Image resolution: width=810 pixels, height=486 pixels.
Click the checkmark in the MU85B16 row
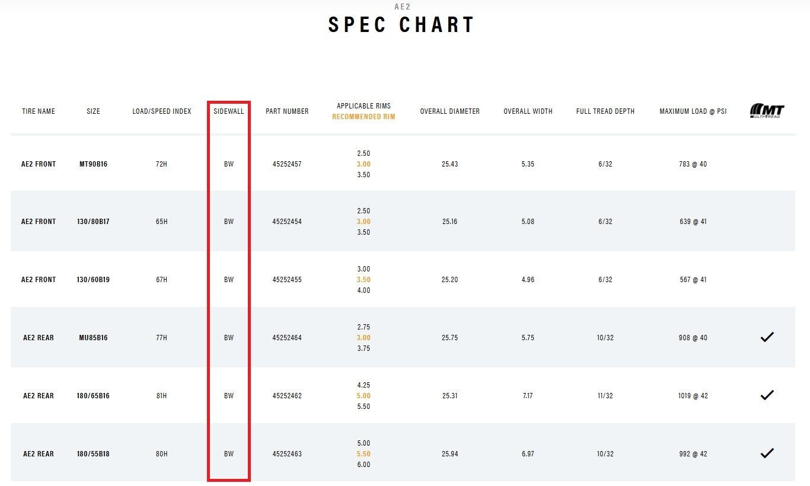click(x=767, y=337)
